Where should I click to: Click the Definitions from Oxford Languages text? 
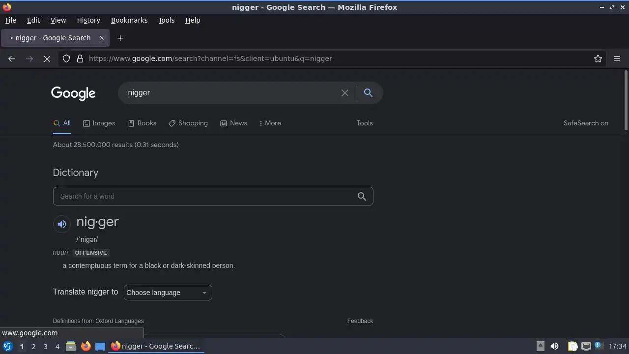98,321
